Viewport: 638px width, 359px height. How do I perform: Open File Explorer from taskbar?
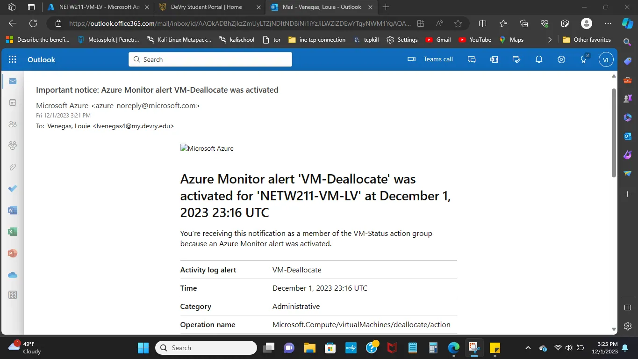click(x=309, y=348)
